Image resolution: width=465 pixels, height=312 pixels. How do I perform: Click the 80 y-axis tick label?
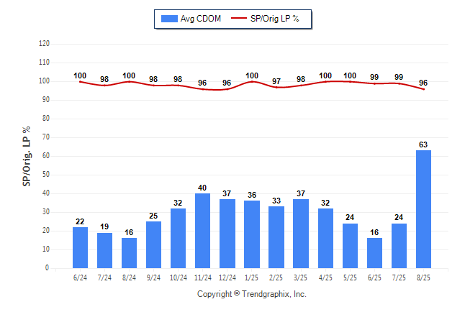(x=46, y=118)
